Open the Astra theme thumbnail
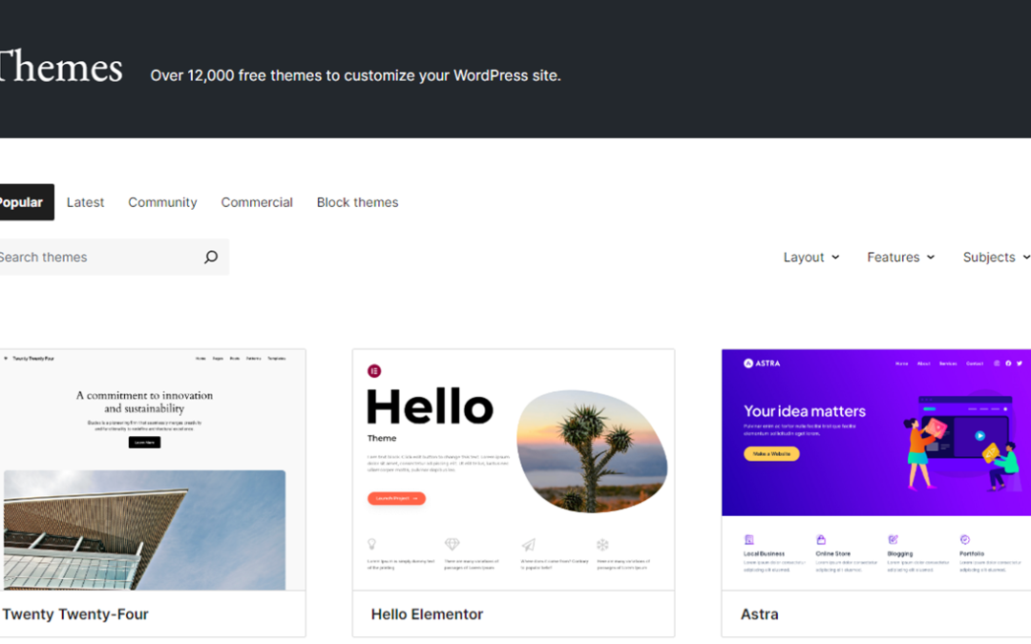This screenshot has width=1031, height=644. (x=876, y=469)
